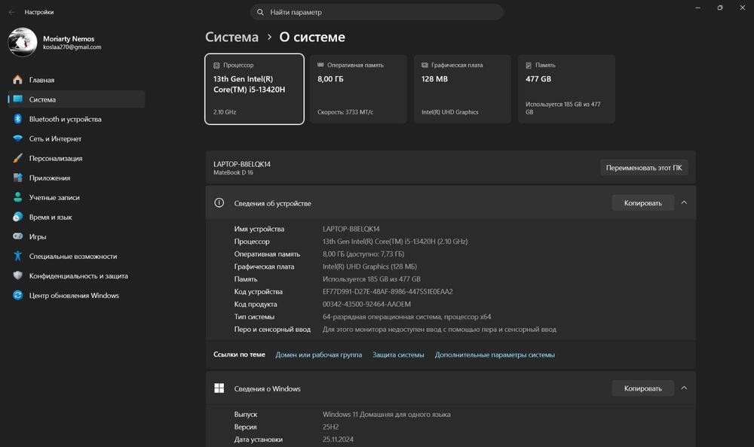Click Переименовать этот ПК button

644,168
